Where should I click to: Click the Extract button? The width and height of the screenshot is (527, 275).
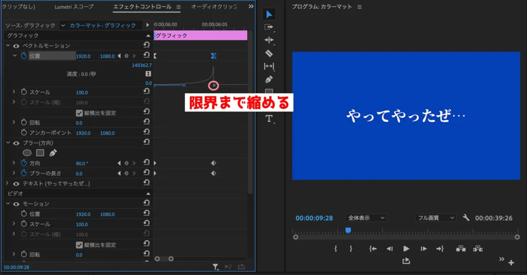tap(478, 248)
